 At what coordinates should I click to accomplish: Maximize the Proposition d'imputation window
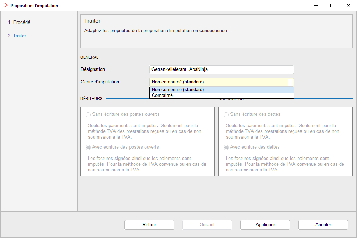332,5
